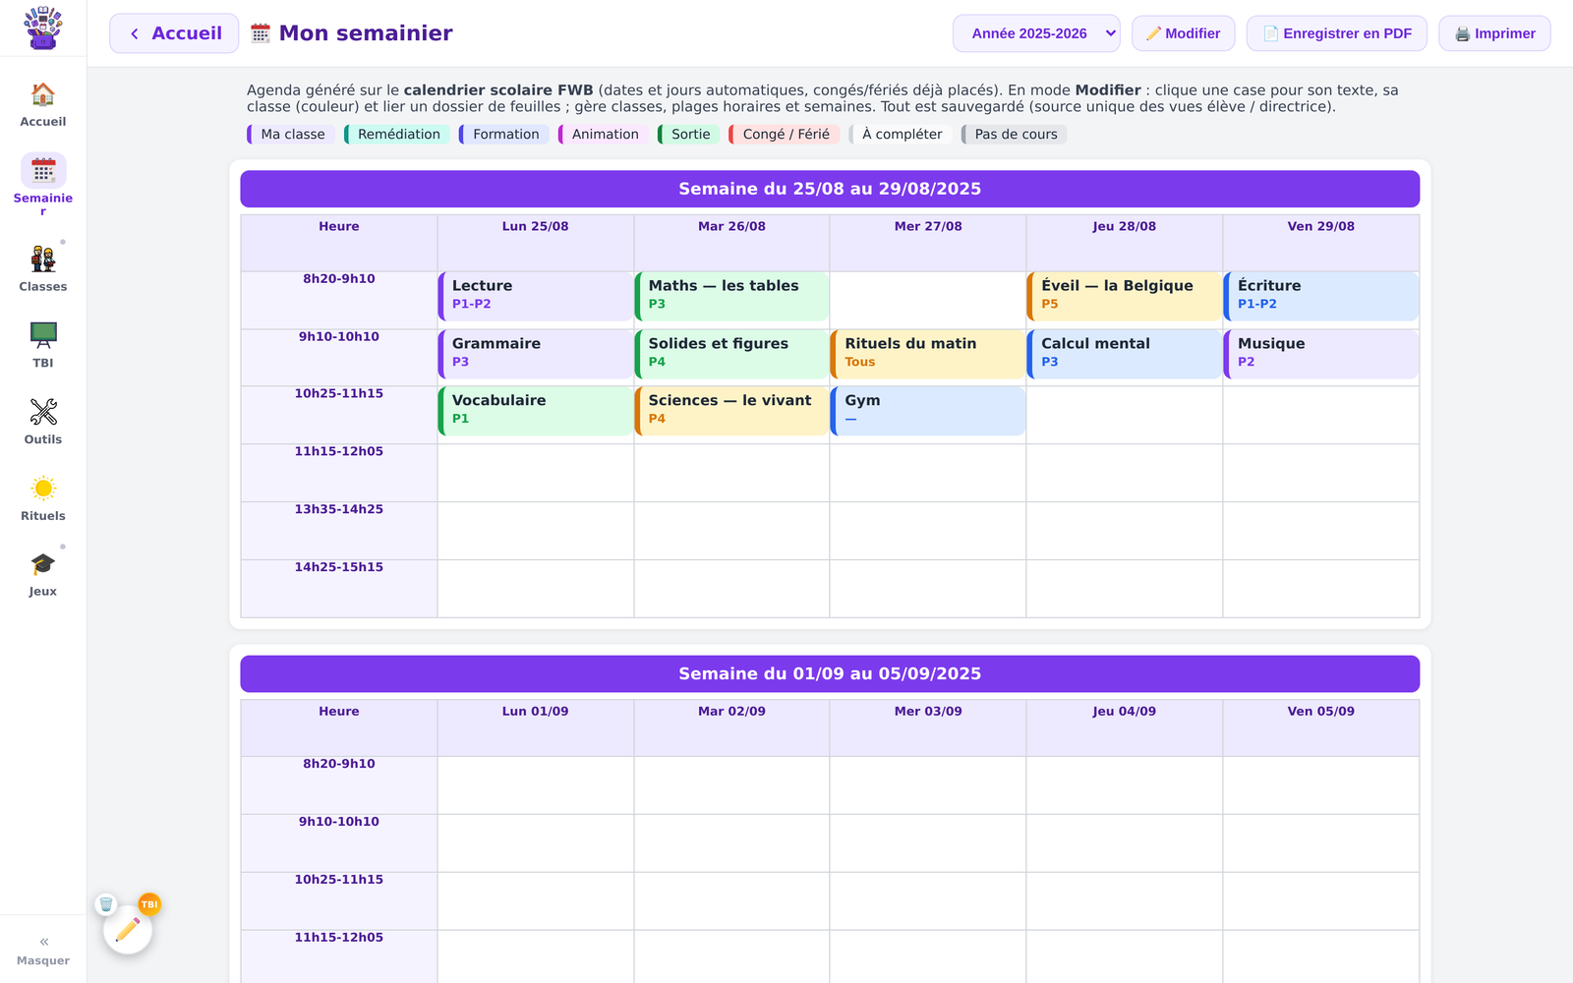Click the À compléter legend tag
Viewport: 1573px width, 983px height.
(901, 135)
